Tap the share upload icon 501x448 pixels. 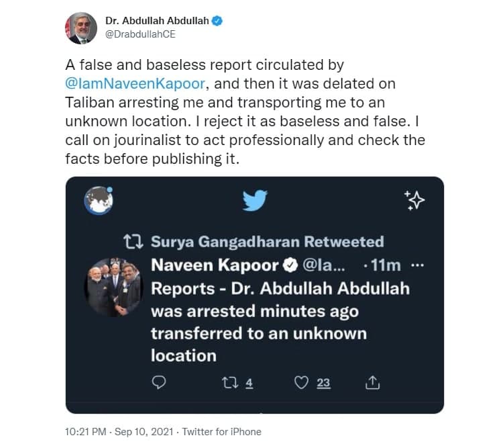pos(372,382)
